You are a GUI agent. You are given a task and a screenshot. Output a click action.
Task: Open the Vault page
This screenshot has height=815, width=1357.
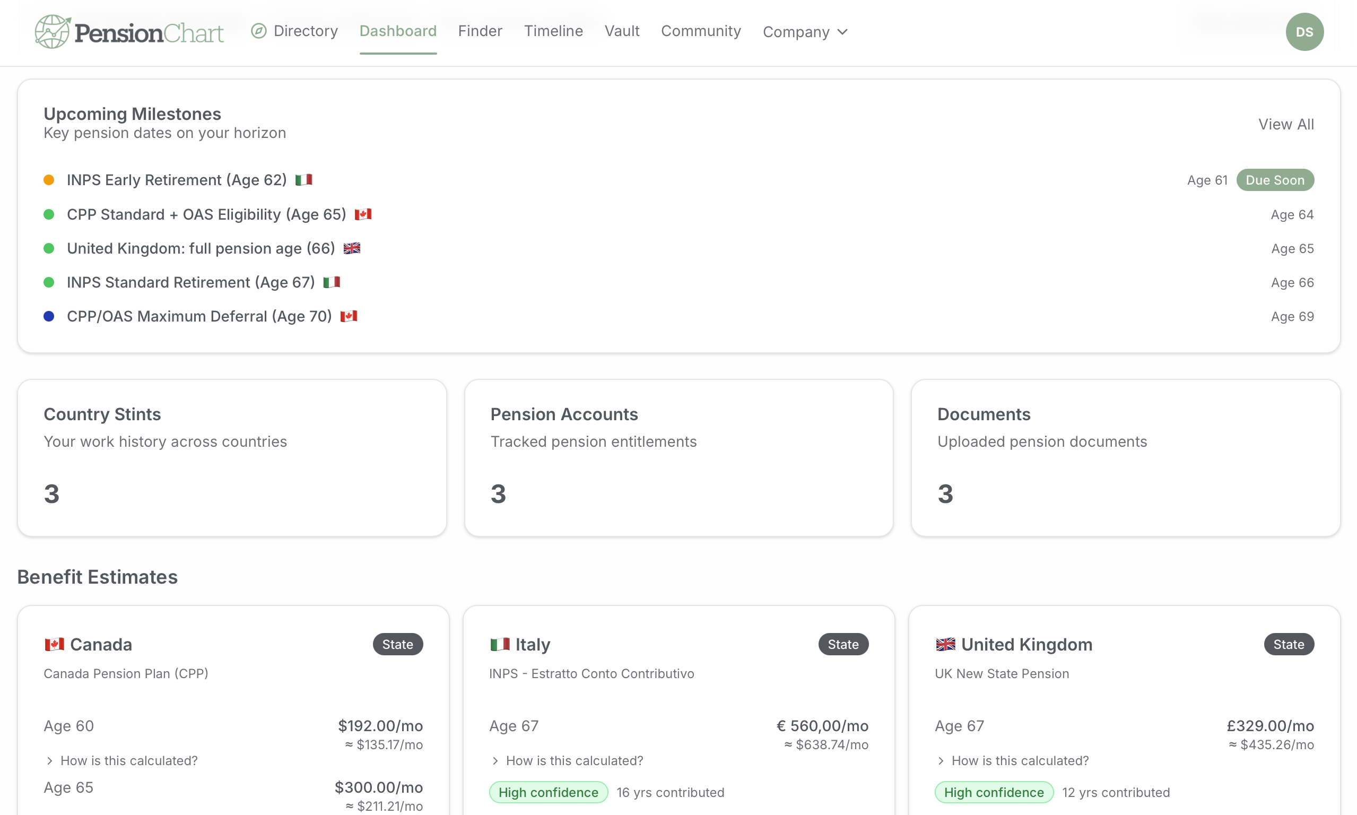point(622,31)
